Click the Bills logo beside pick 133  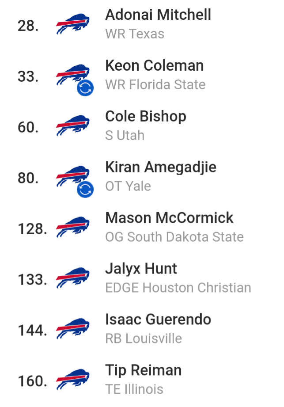click(73, 278)
